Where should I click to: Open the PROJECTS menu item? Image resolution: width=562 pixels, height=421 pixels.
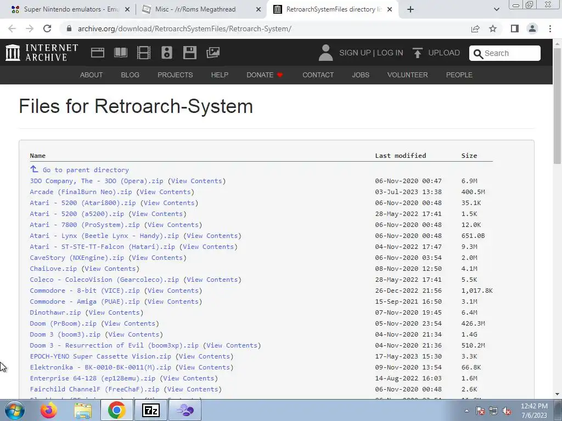(x=175, y=75)
